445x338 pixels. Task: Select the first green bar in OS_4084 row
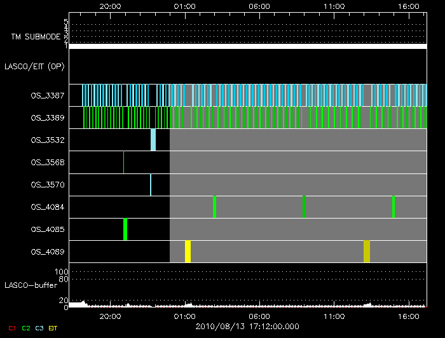pyautogui.click(x=215, y=207)
